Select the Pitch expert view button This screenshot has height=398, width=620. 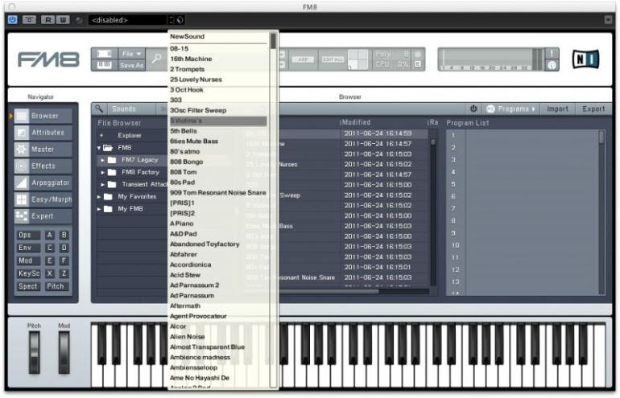coord(56,286)
